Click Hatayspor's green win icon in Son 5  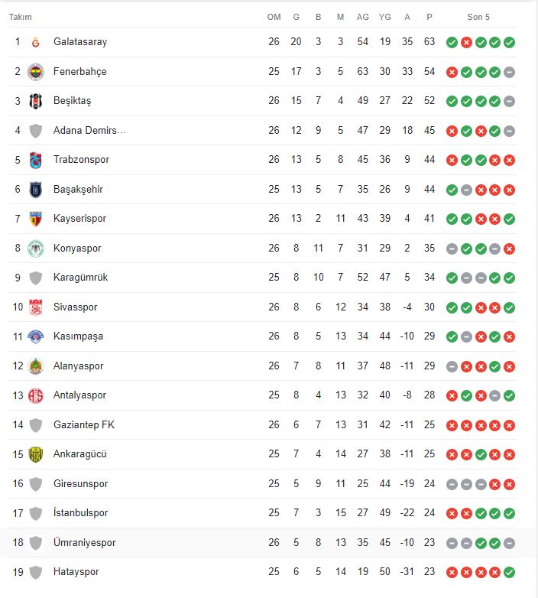[x=510, y=572]
